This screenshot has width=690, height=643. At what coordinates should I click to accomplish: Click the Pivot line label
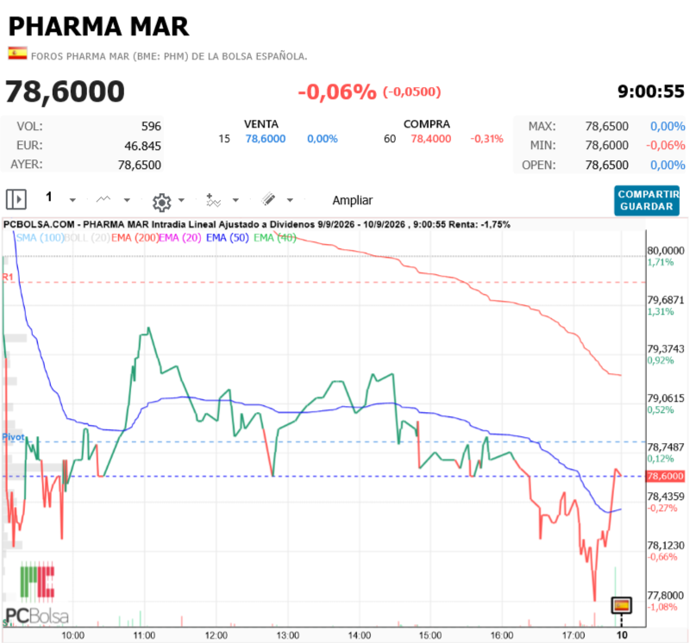click(13, 437)
